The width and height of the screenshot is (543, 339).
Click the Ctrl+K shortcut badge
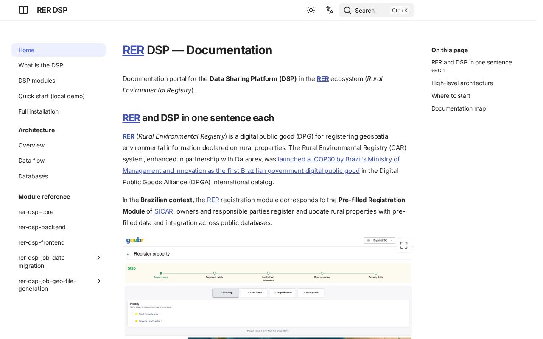click(400, 10)
